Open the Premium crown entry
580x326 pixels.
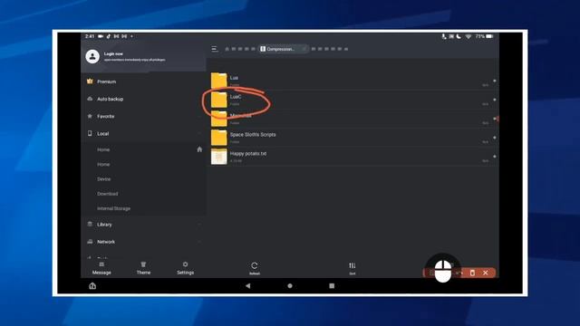[101, 81]
